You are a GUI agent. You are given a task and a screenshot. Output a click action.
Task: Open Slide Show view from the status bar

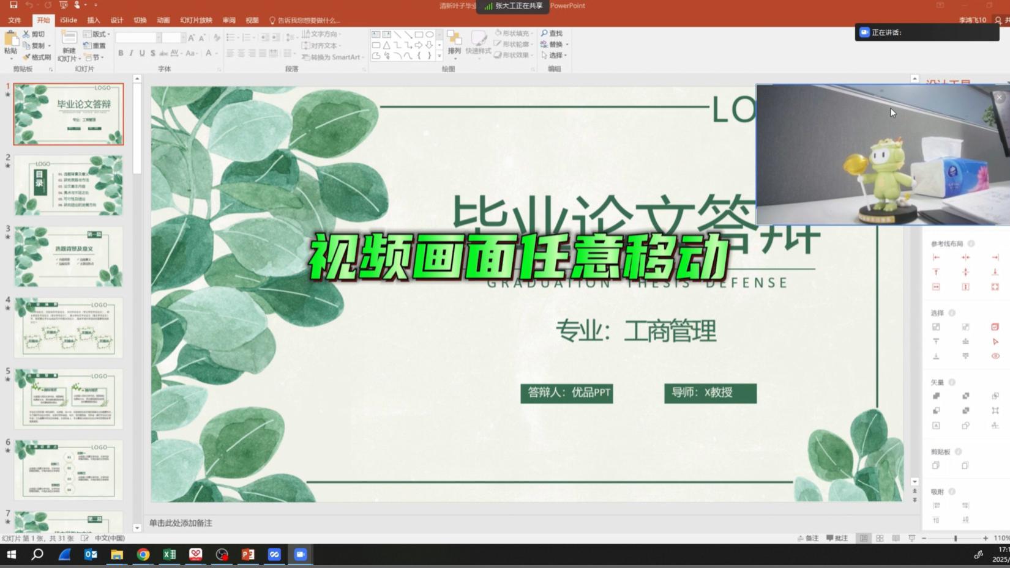[912, 538]
